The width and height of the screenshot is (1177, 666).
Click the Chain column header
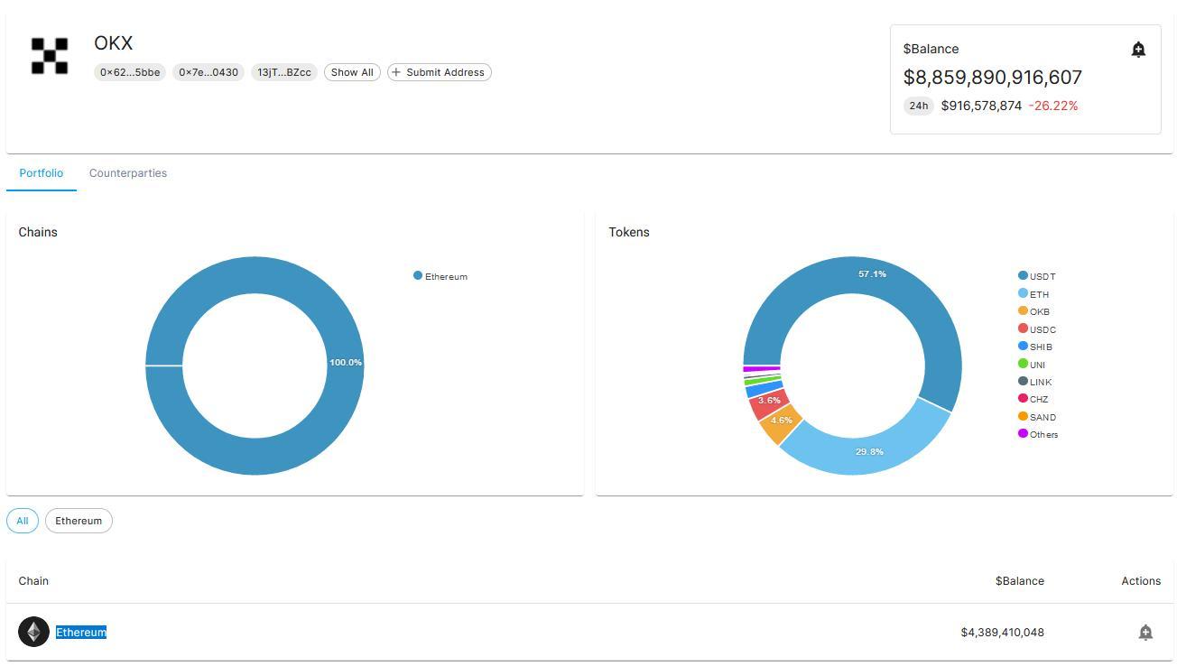pos(33,581)
